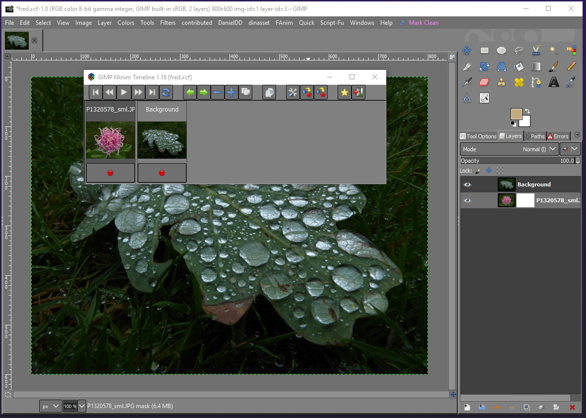Switch to the Paths tab
This screenshot has width=586, height=418.
click(x=534, y=136)
